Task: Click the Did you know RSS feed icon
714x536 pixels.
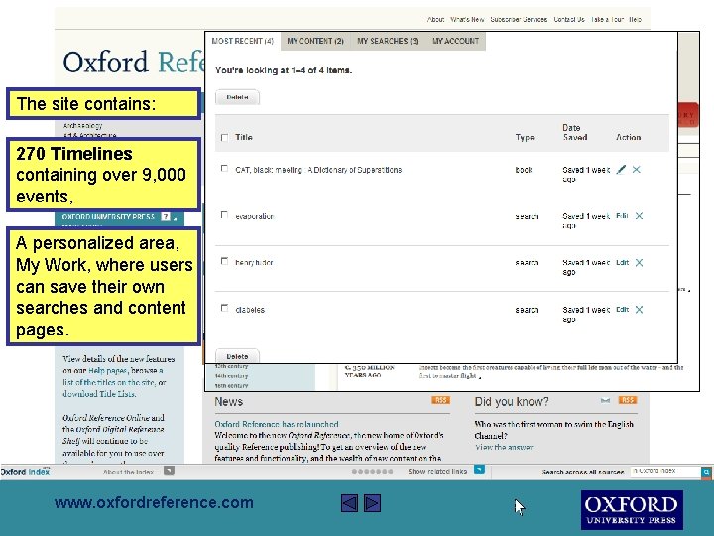Action: (x=628, y=400)
